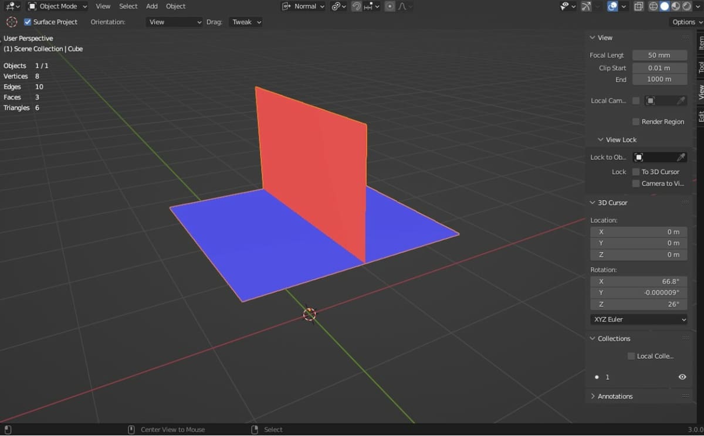Open the XYZ Euler rotation mode dropdown
The width and height of the screenshot is (704, 436).
pyautogui.click(x=639, y=319)
